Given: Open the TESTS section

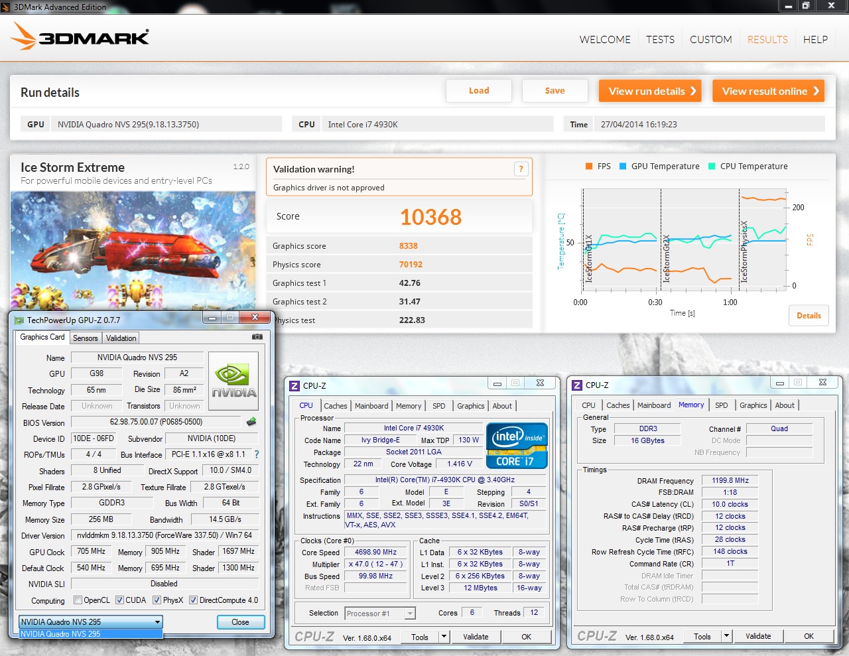Looking at the screenshot, I should pyautogui.click(x=660, y=40).
